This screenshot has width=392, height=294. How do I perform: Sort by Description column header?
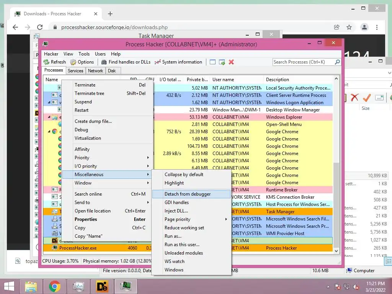298,80
